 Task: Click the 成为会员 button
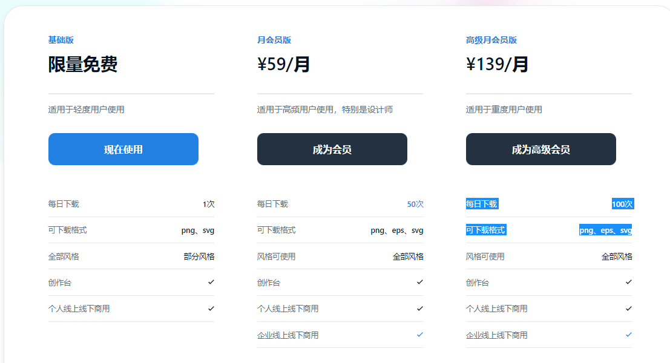332,149
